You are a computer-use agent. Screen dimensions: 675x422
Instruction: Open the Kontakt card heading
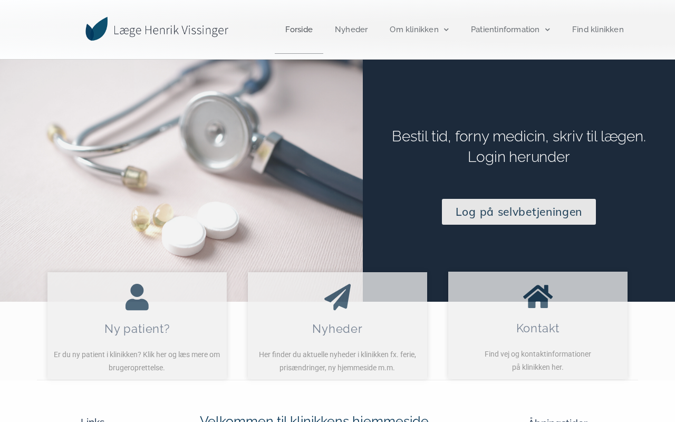[538, 328]
